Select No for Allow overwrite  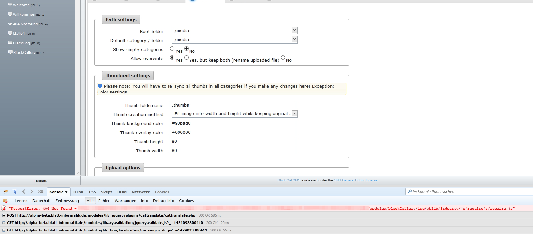pos(283,58)
